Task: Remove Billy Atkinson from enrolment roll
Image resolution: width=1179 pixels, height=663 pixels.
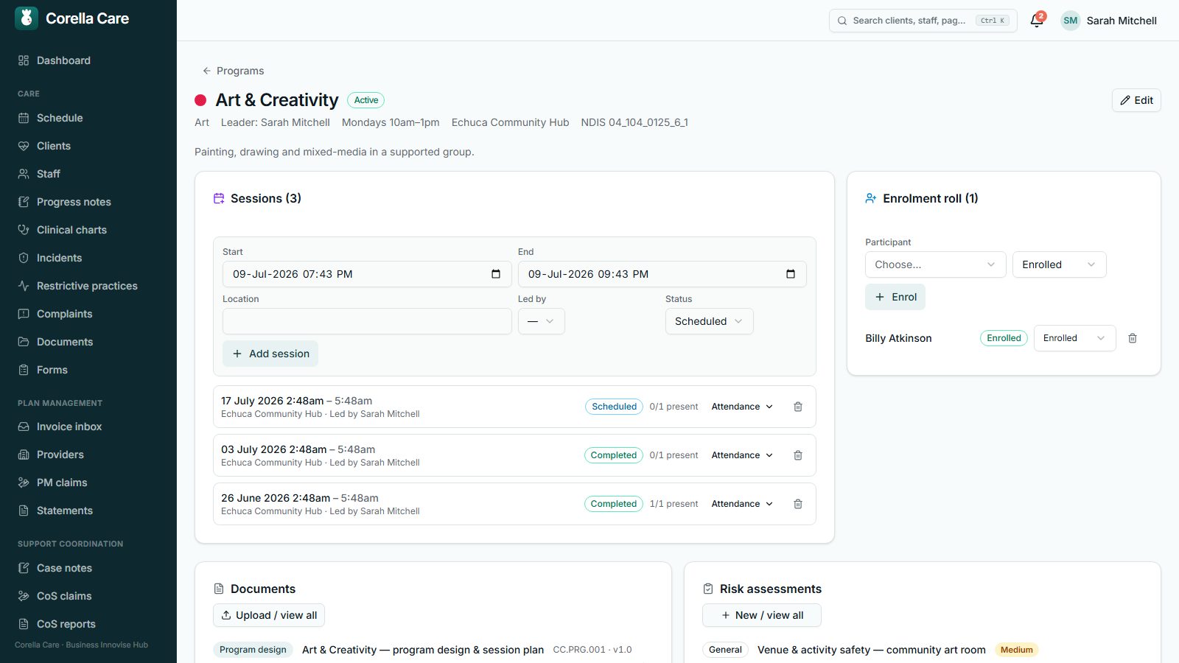Action: pyautogui.click(x=1133, y=338)
